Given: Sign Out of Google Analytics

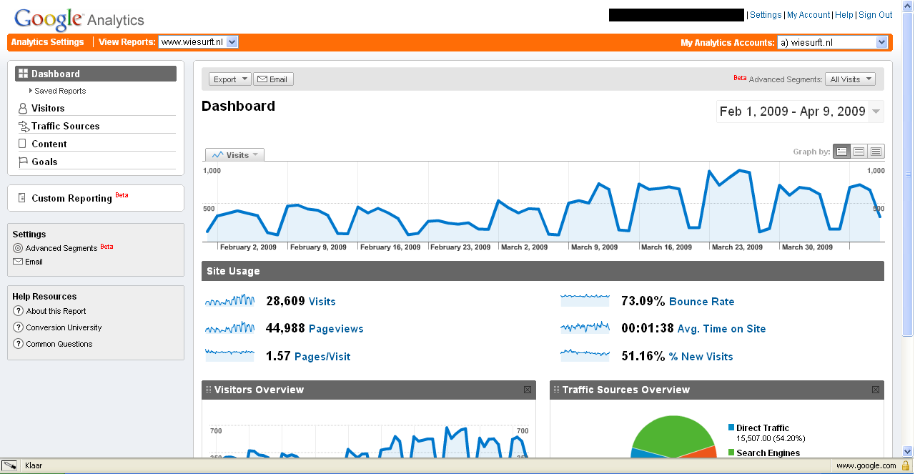Looking at the screenshot, I should [876, 15].
